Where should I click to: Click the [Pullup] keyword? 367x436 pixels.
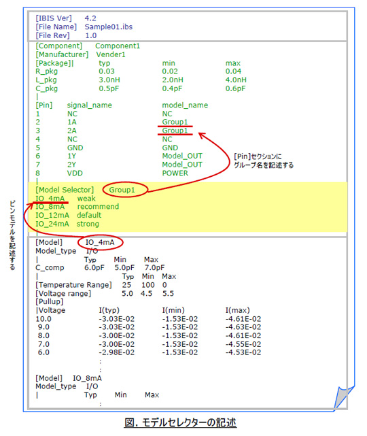coord(50,302)
